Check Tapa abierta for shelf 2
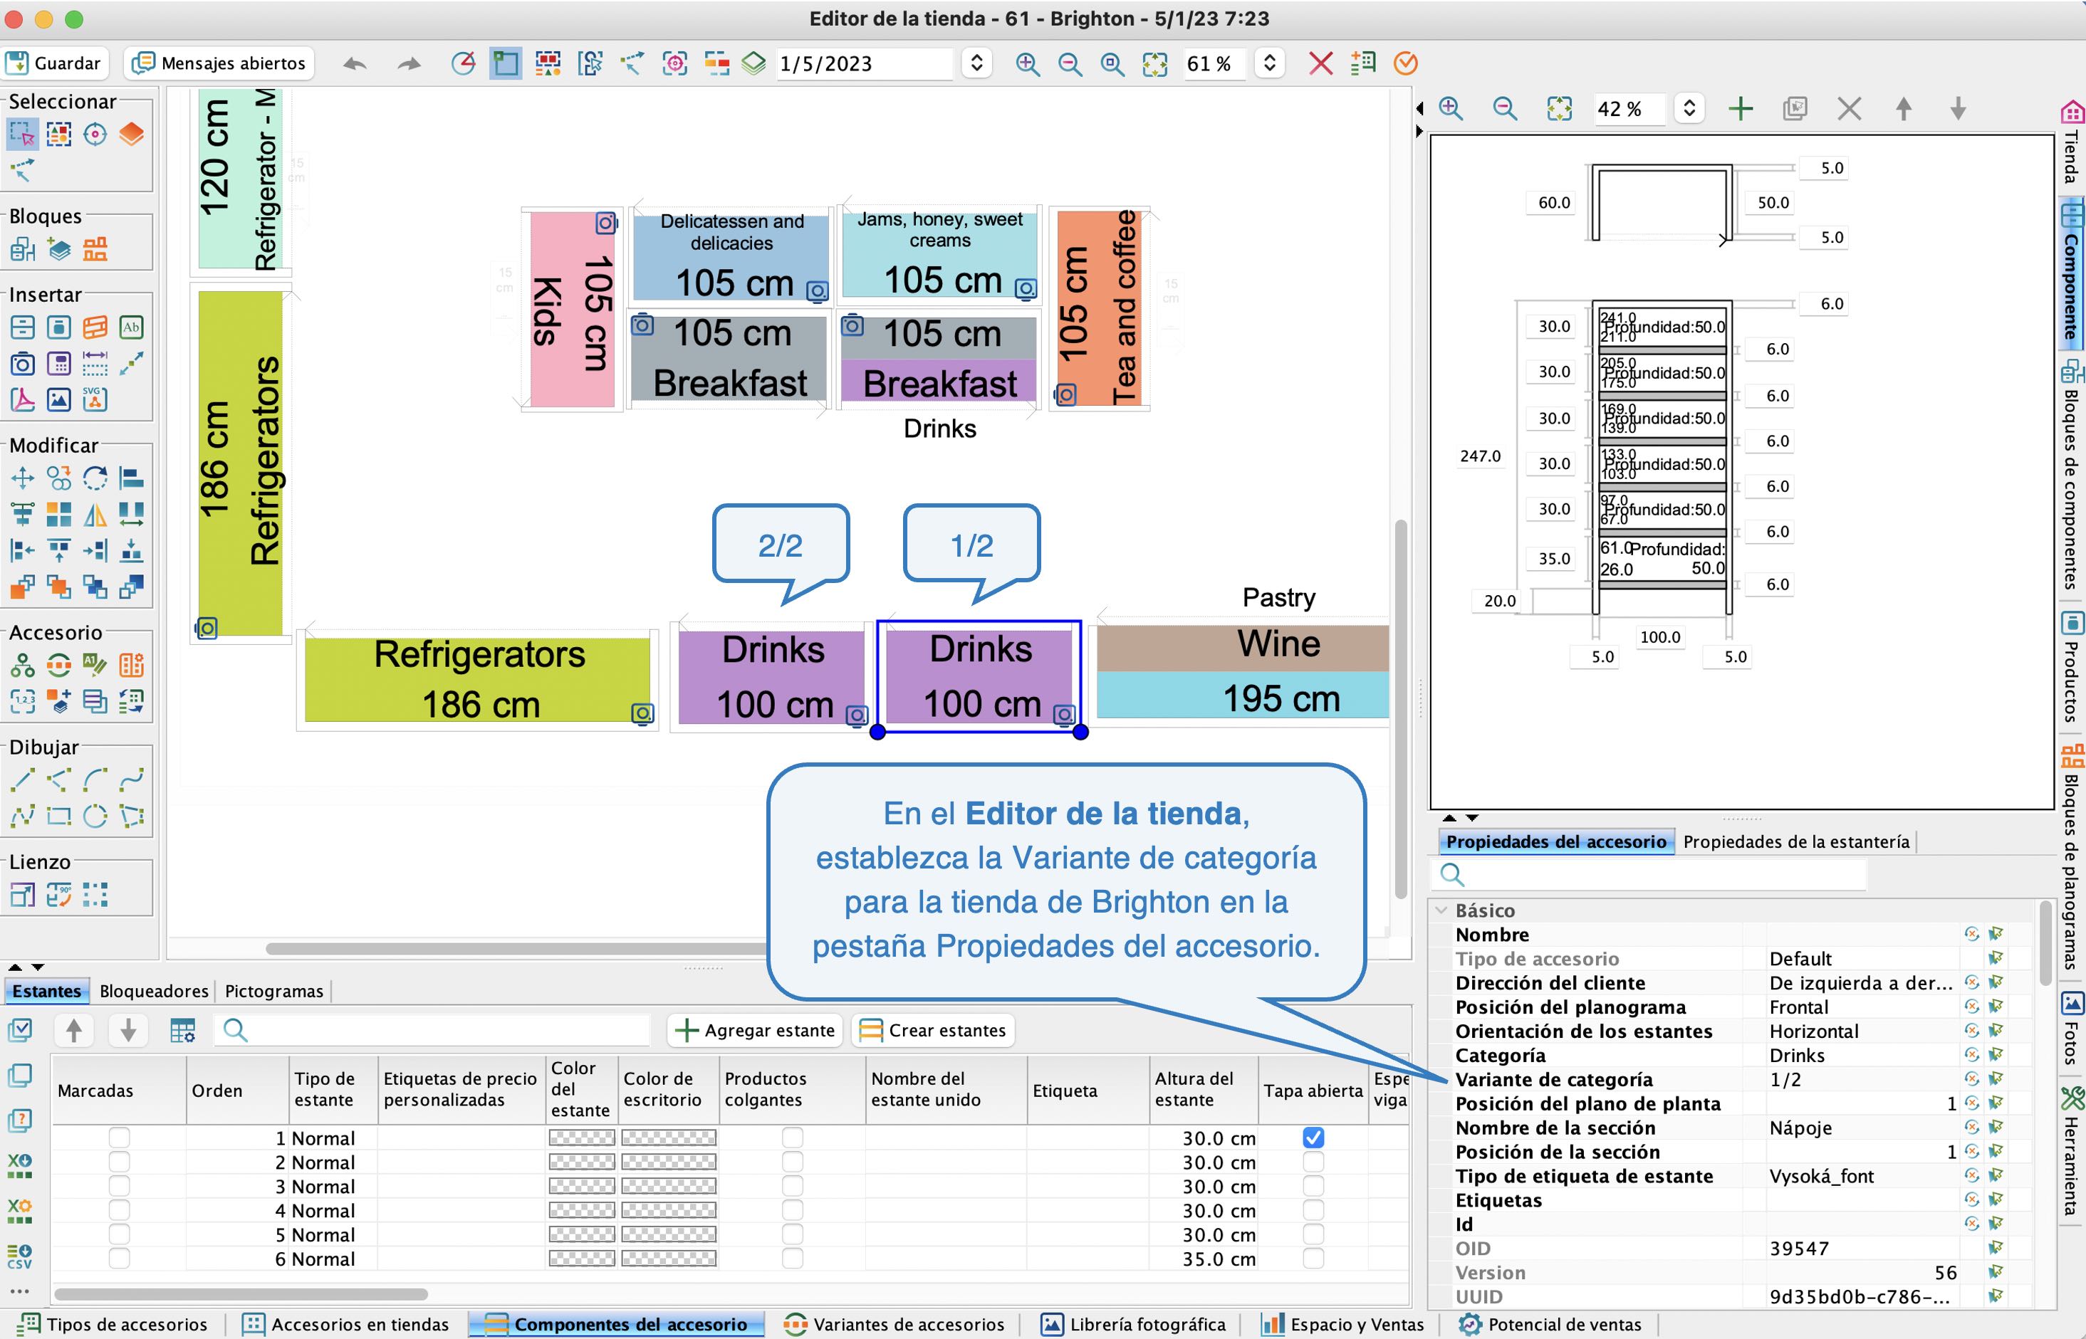 1313,1162
